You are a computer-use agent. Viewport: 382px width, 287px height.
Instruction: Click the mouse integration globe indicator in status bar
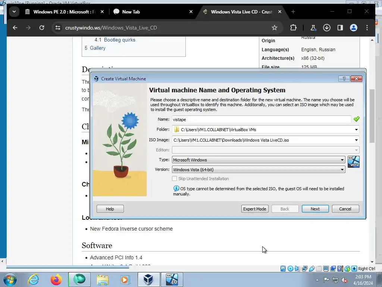347,269
